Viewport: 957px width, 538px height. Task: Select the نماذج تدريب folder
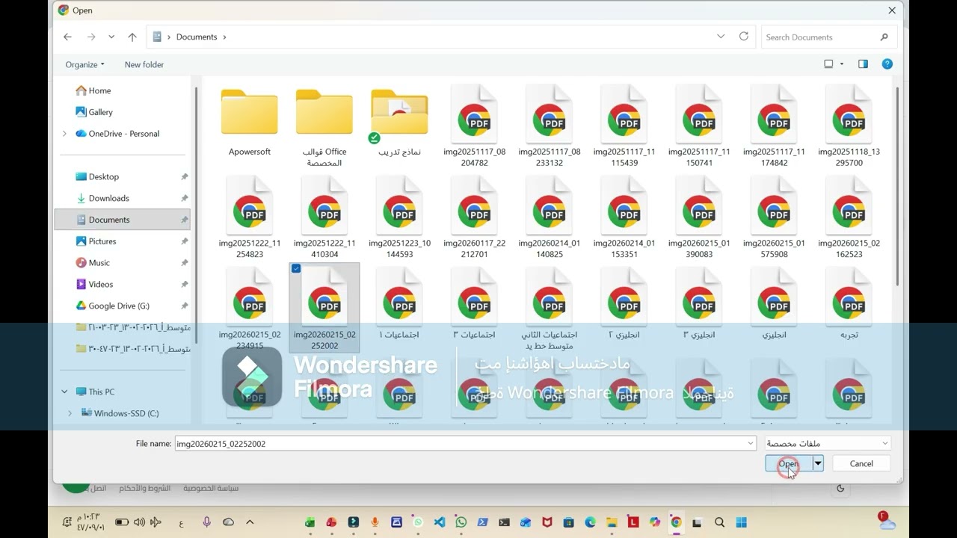pos(399,122)
